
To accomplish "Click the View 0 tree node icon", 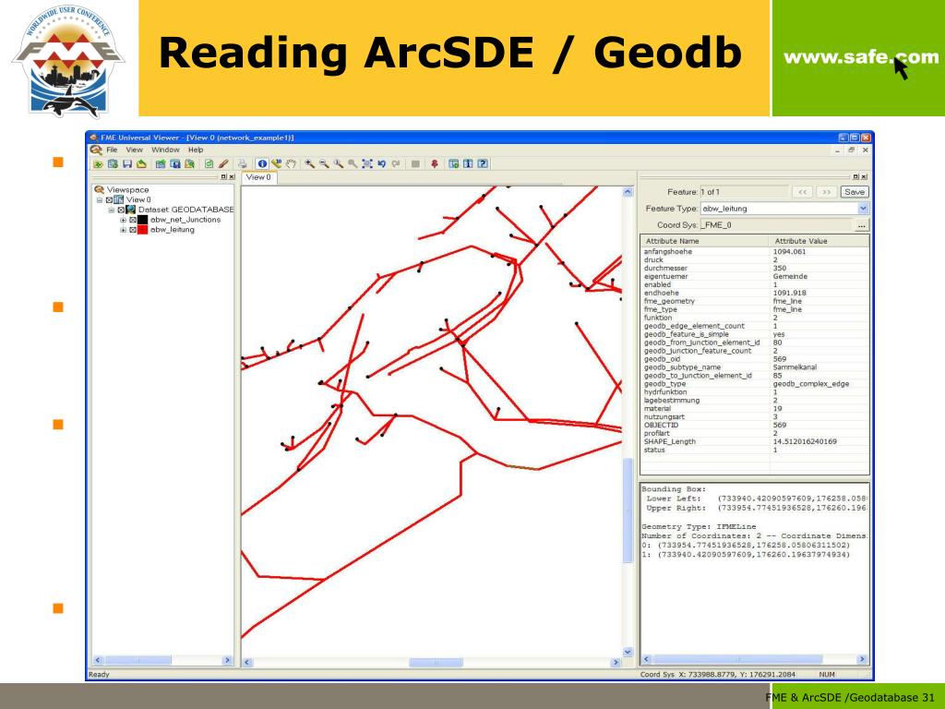I will [x=119, y=199].
